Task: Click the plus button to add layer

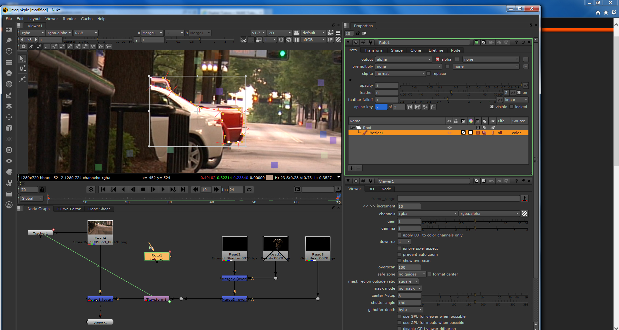Action: pos(351,168)
